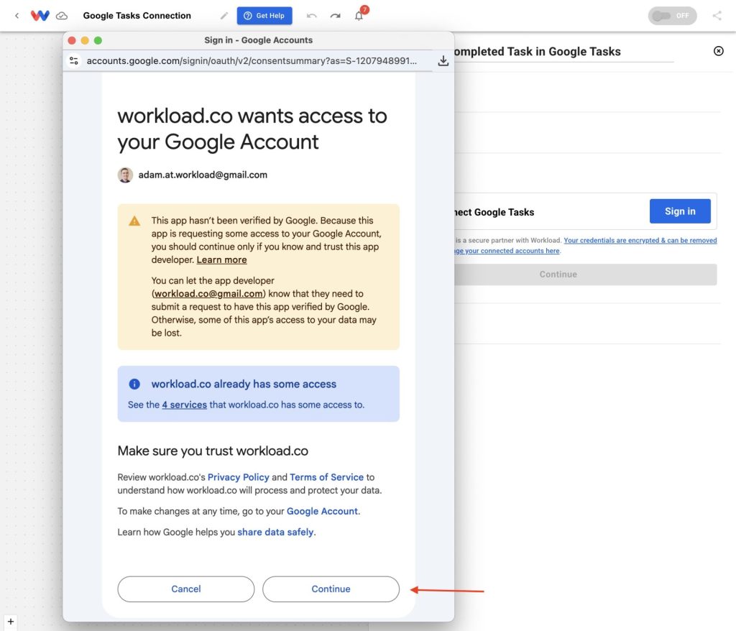Toggle the workflow OFF switch on
Image resolution: width=736 pixels, height=631 pixels.
pyautogui.click(x=672, y=16)
